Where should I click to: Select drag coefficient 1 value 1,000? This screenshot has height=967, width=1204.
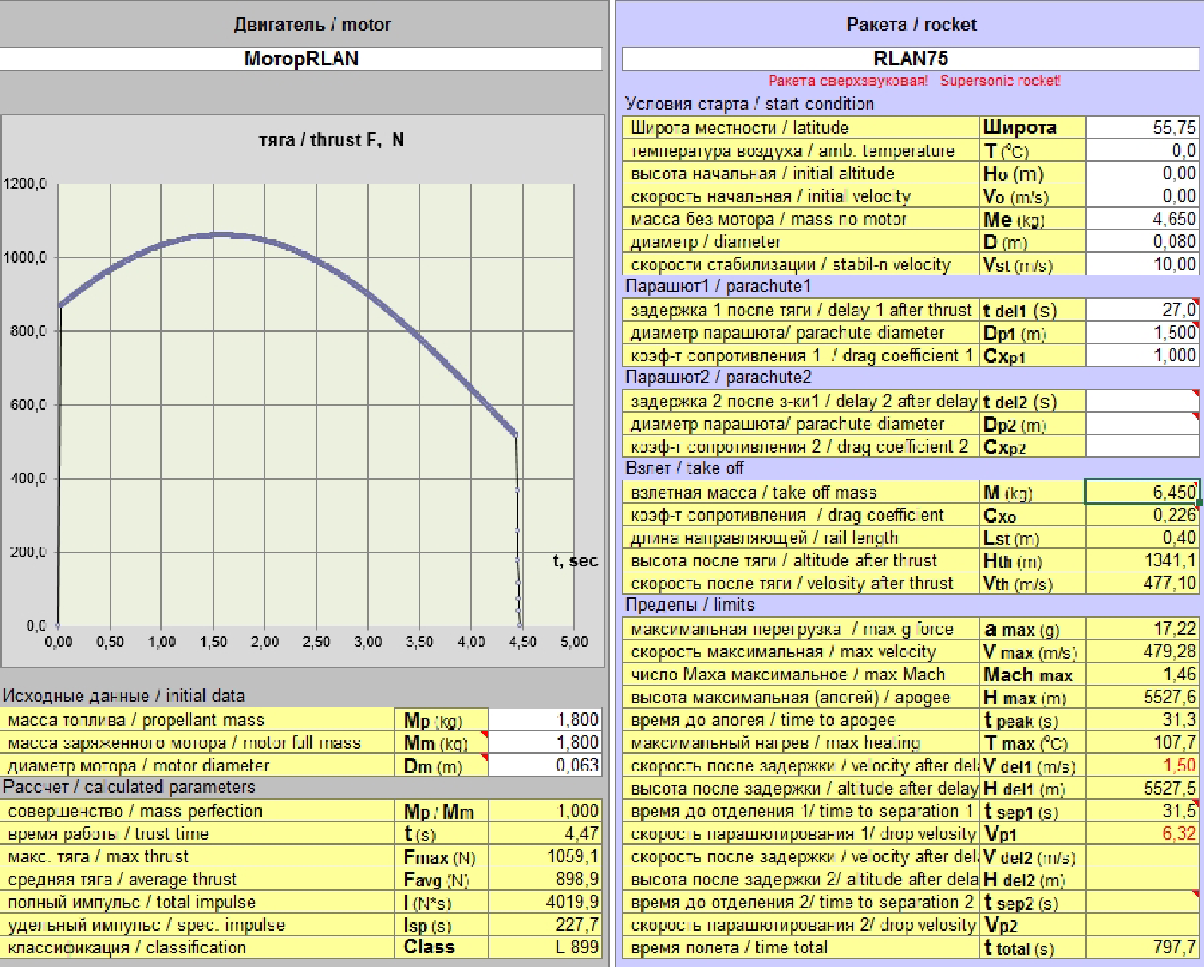(x=1142, y=355)
